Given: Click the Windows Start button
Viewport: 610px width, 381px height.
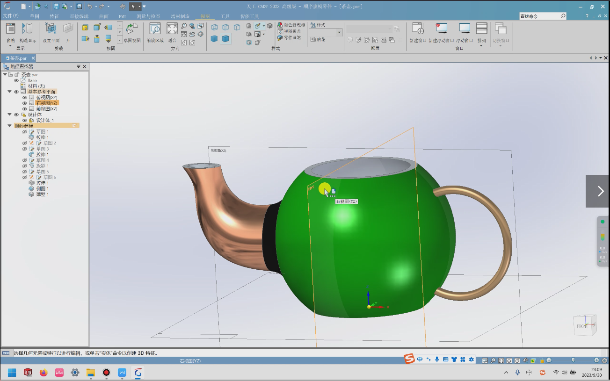Looking at the screenshot, I should [12, 373].
